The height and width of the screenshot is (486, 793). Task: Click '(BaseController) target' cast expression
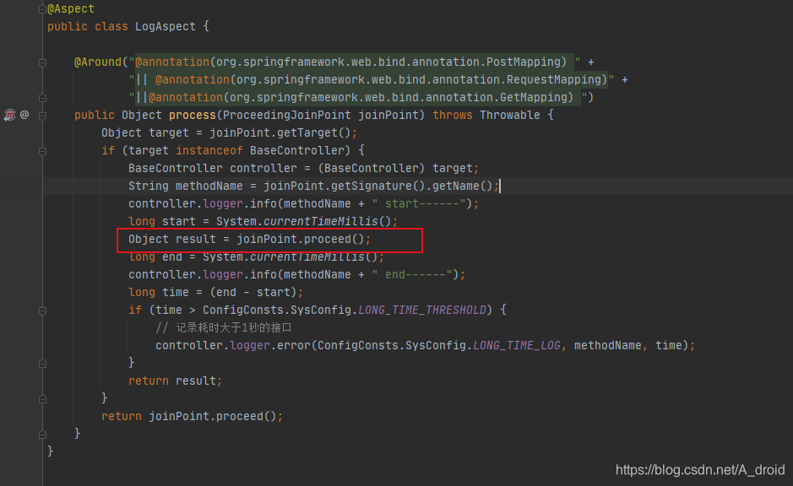click(395, 168)
